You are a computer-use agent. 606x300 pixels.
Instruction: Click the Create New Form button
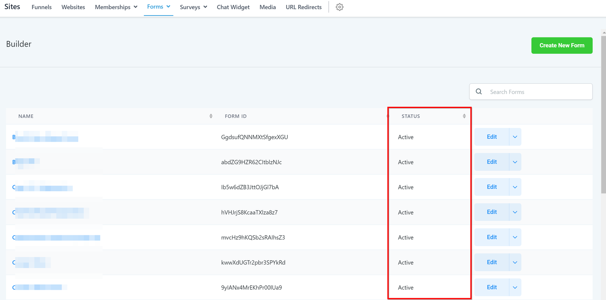[562, 45]
